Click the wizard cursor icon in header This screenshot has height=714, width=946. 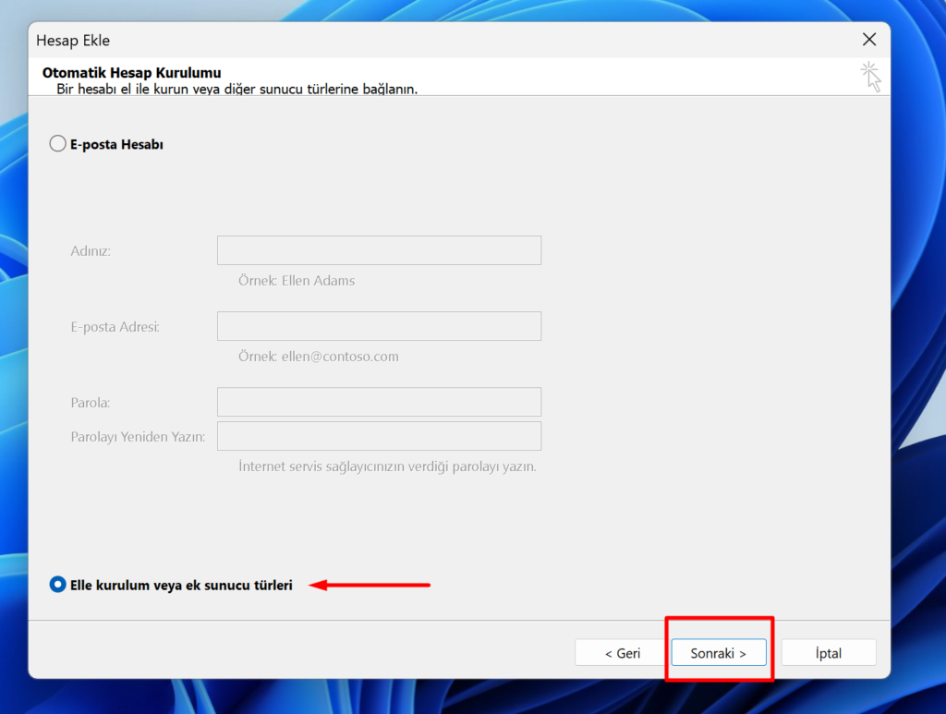870,76
